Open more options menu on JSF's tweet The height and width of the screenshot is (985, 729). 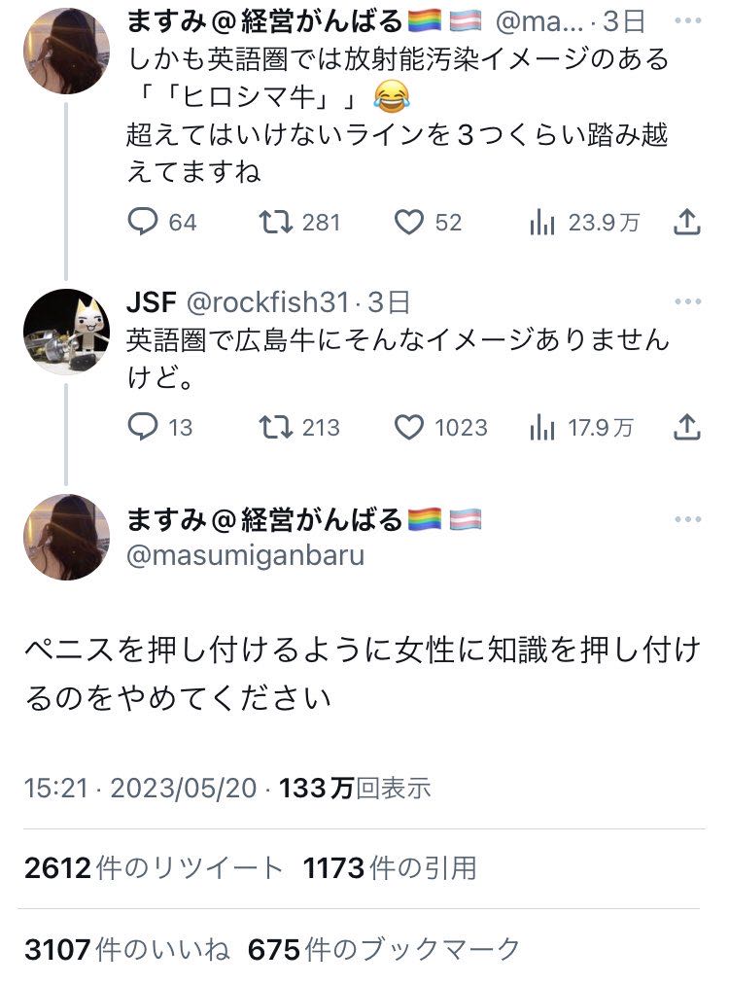[x=686, y=302]
